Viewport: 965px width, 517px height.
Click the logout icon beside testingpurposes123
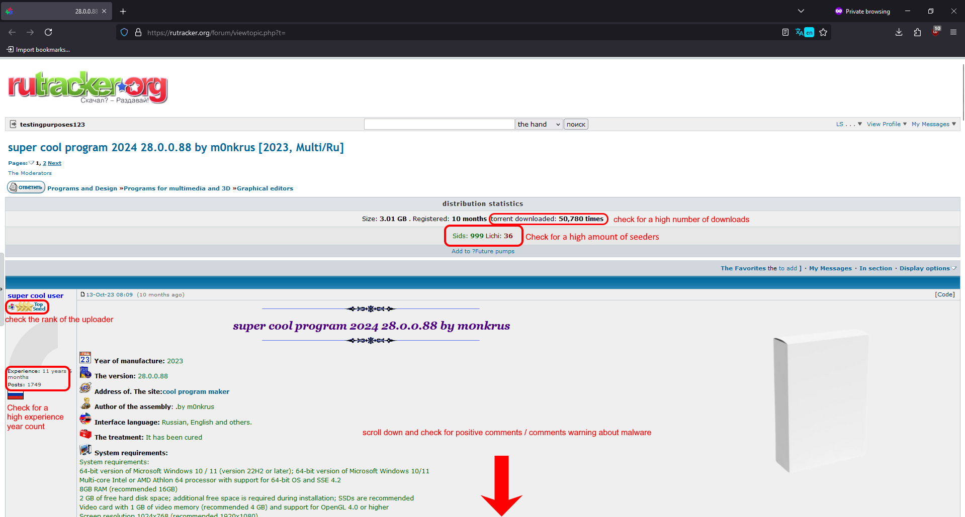pos(14,124)
